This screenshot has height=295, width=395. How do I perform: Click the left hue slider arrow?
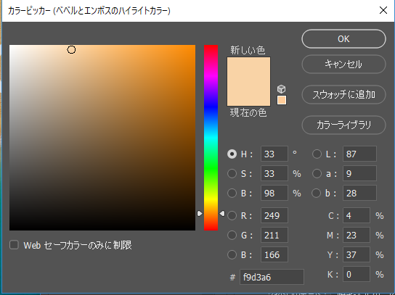(x=200, y=214)
